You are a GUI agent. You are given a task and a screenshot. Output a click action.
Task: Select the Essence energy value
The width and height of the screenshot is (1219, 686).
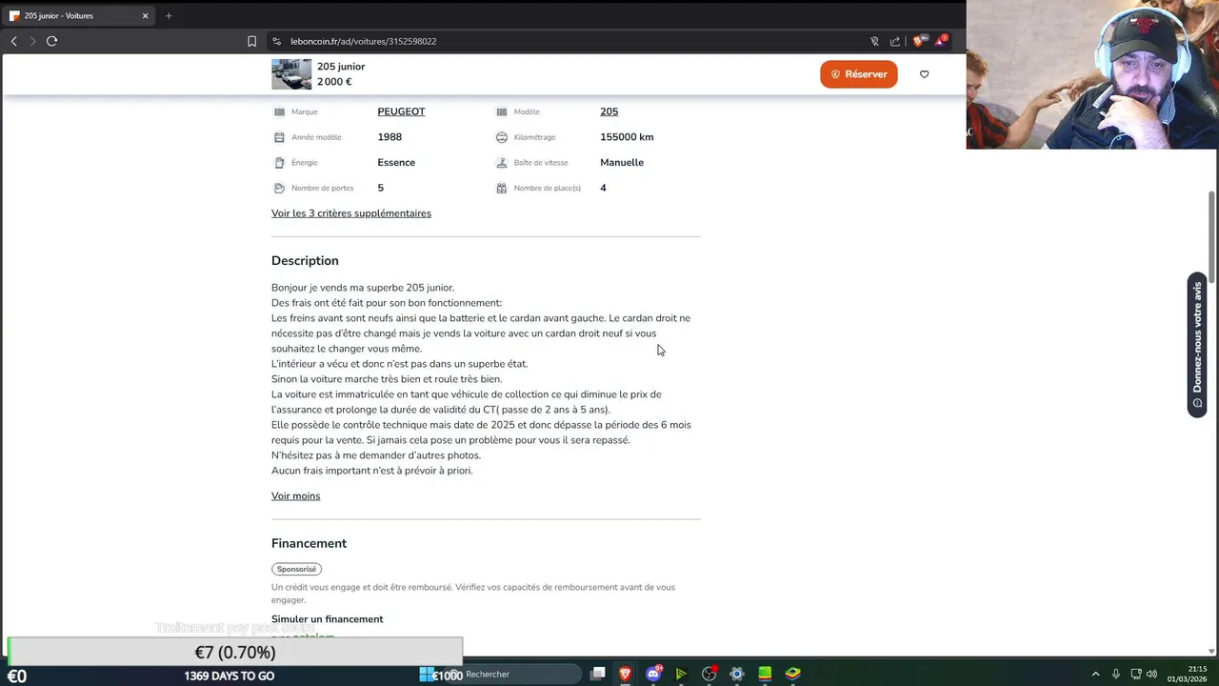click(x=396, y=163)
